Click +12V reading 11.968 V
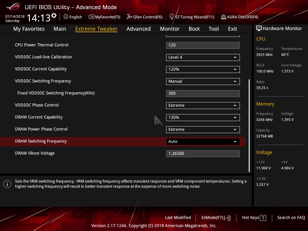308x231 pixels. pyautogui.click(x=263, y=168)
